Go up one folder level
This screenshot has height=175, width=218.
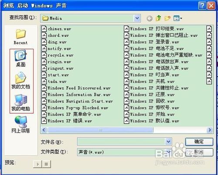[158, 18]
